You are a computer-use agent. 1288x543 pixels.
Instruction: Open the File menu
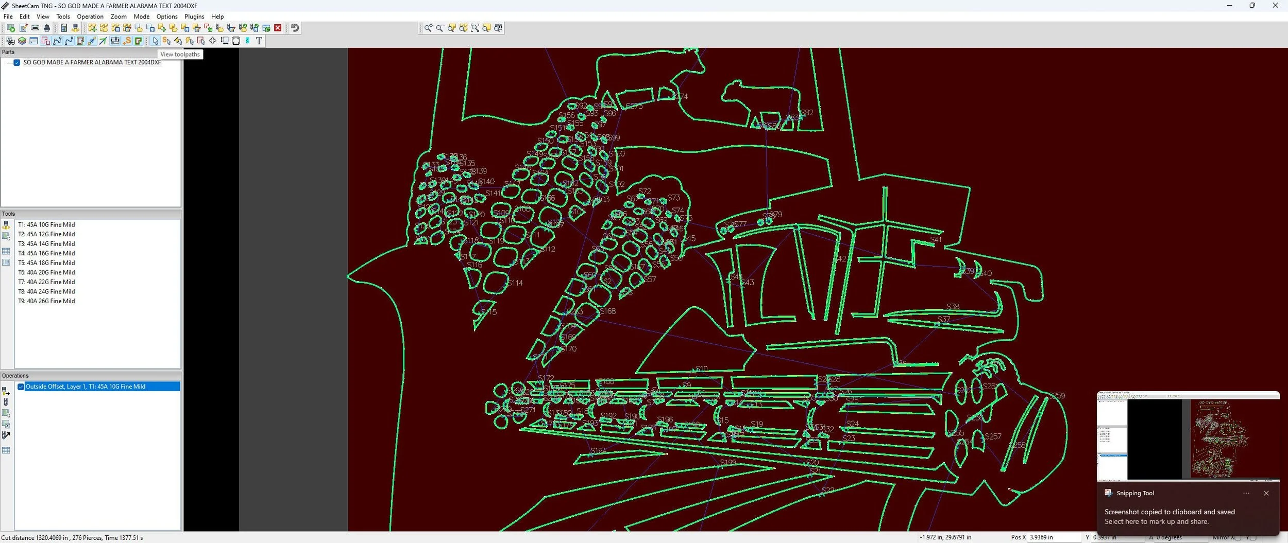[8, 16]
